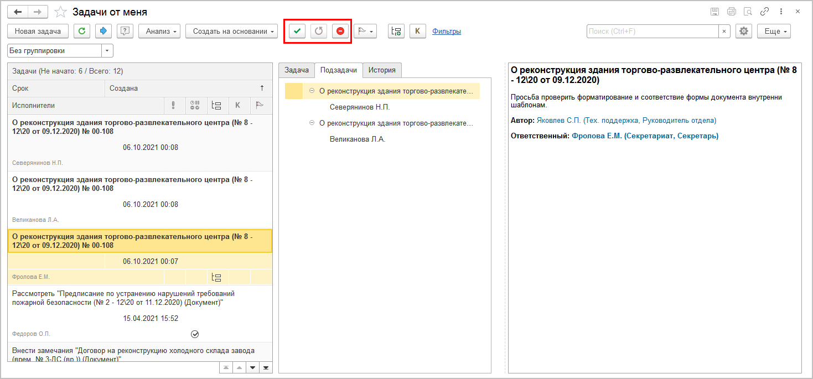Screen dimensions: 813x379
Task: Sort by the exclamation importance column header
Action: tap(173, 105)
